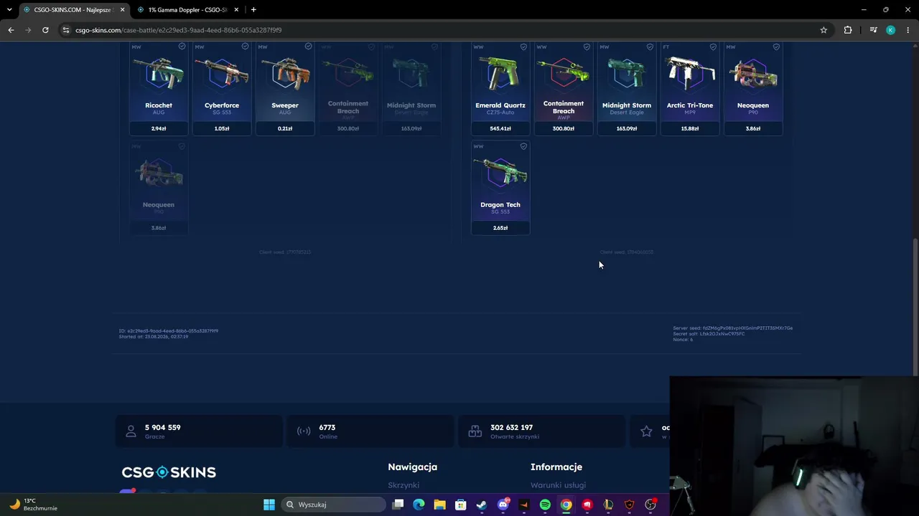Click the opened cases icon beside 302 632 197
Viewport: 919px width, 516px height.
475,431
